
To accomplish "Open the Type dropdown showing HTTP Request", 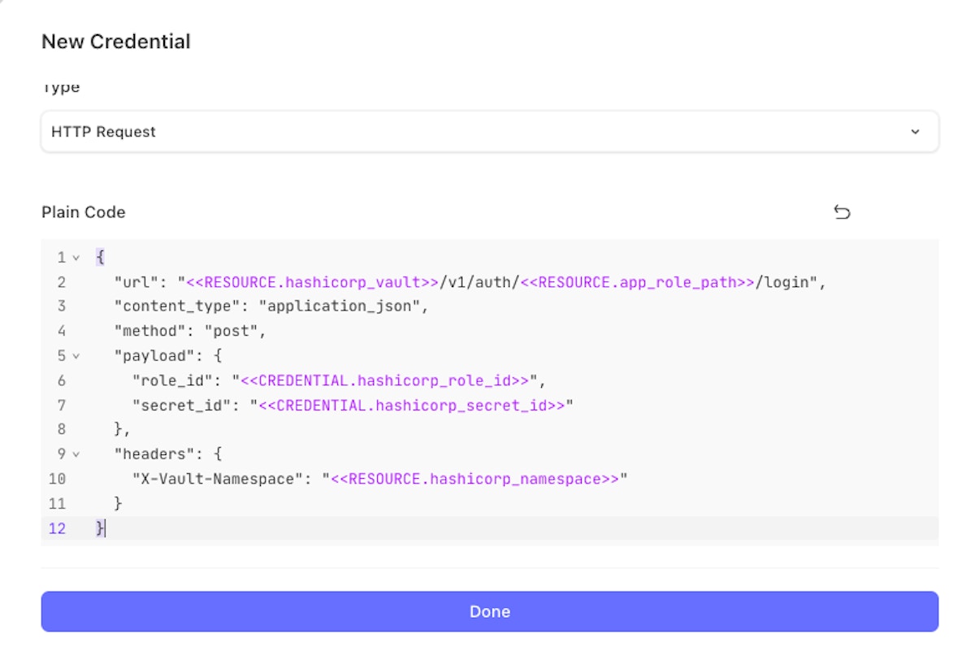I will point(489,132).
